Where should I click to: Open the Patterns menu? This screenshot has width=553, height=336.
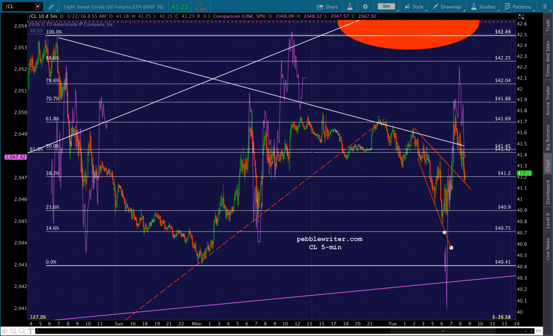(518, 6)
